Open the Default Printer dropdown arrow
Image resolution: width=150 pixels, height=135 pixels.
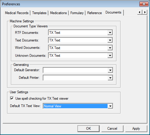[110, 78]
